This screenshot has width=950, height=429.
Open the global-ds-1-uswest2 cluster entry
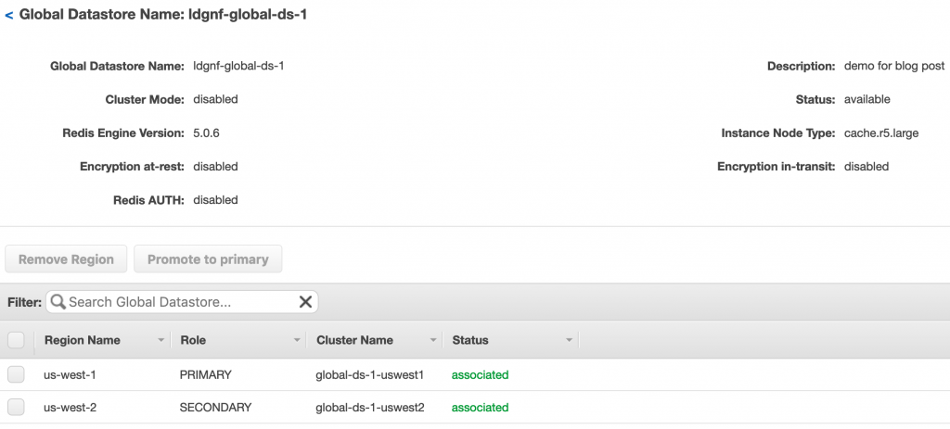[x=369, y=408]
